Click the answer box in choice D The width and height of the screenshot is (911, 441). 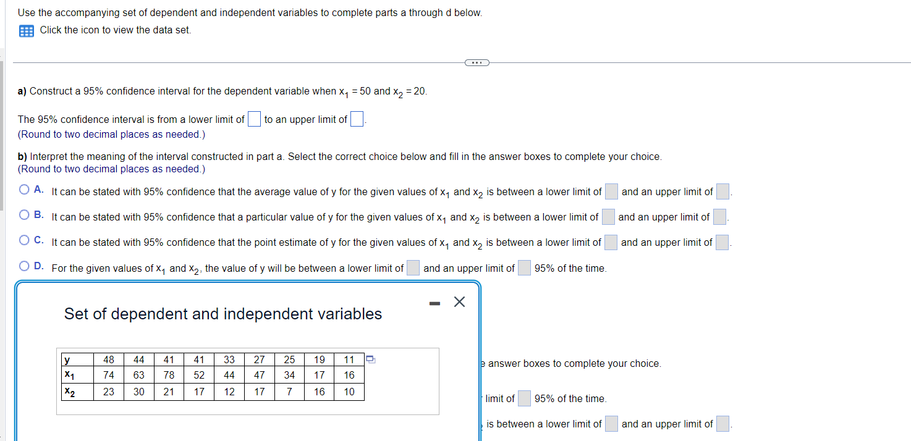[412, 267]
